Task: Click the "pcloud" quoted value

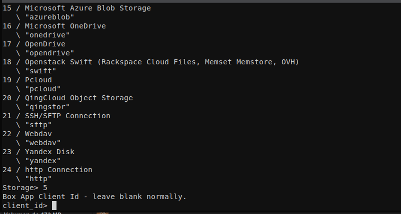Action: (42, 89)
